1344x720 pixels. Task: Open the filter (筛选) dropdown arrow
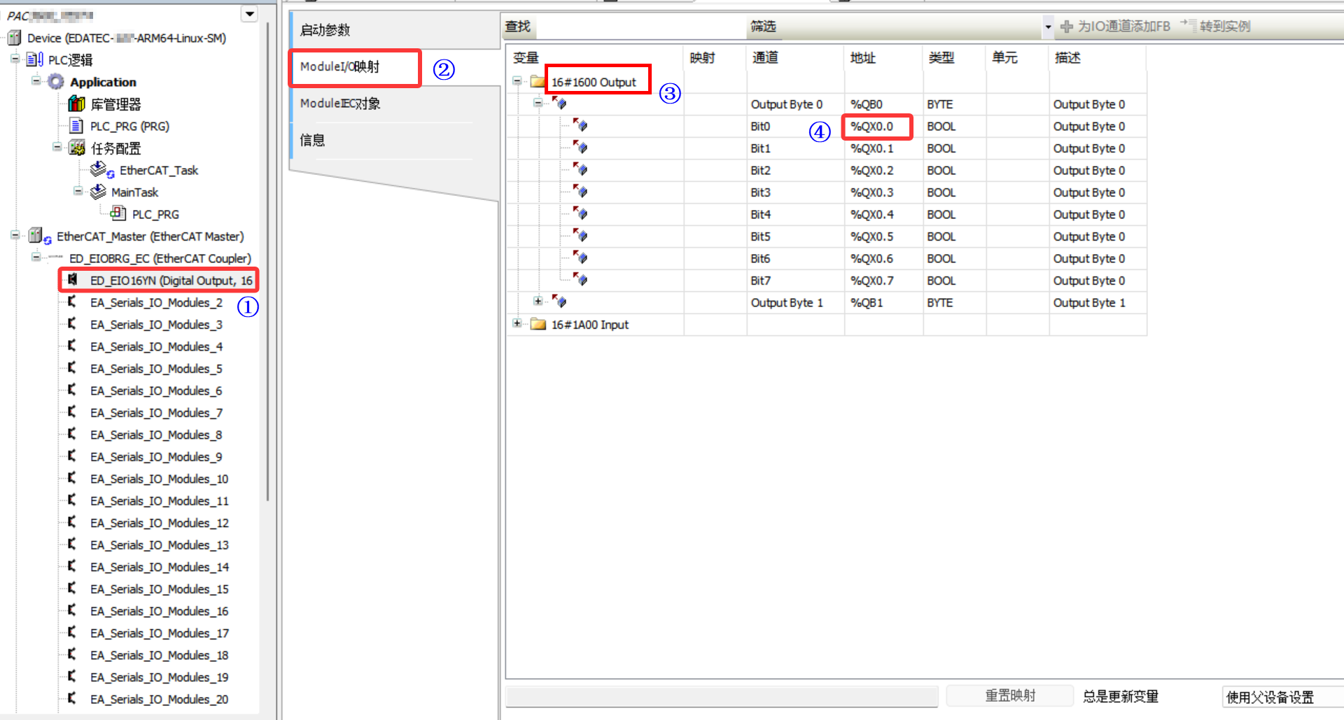coord(1047,27)
